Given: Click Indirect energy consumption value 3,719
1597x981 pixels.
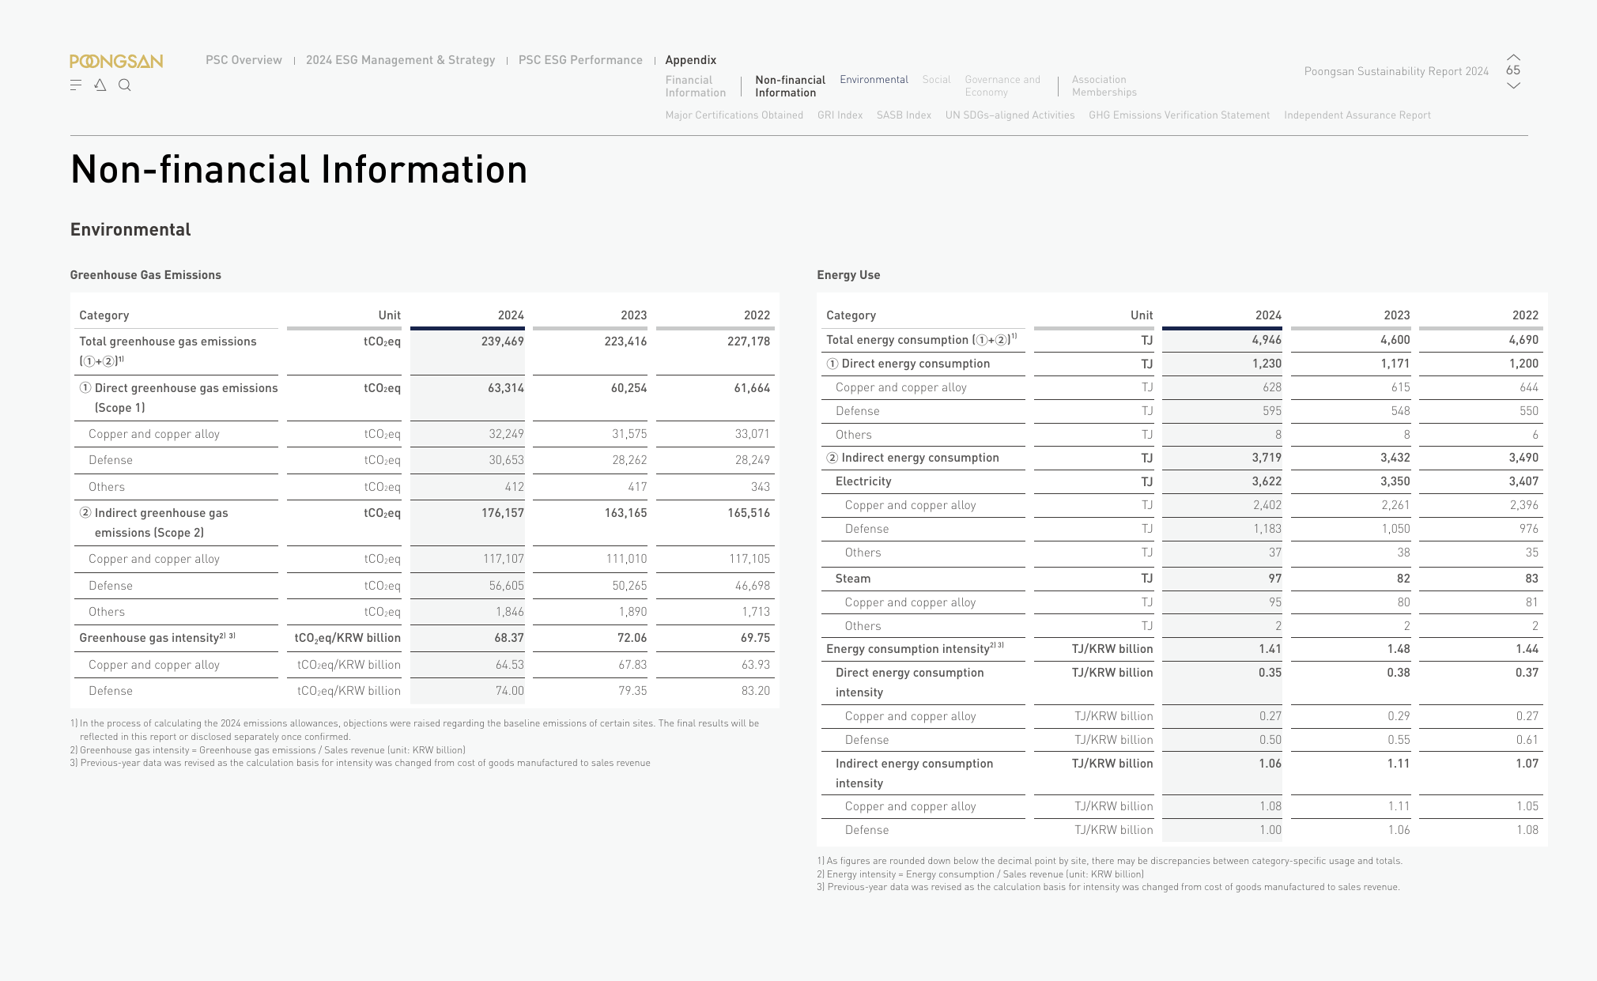Looking at the screenshot, I should (x=1267, y=458).
